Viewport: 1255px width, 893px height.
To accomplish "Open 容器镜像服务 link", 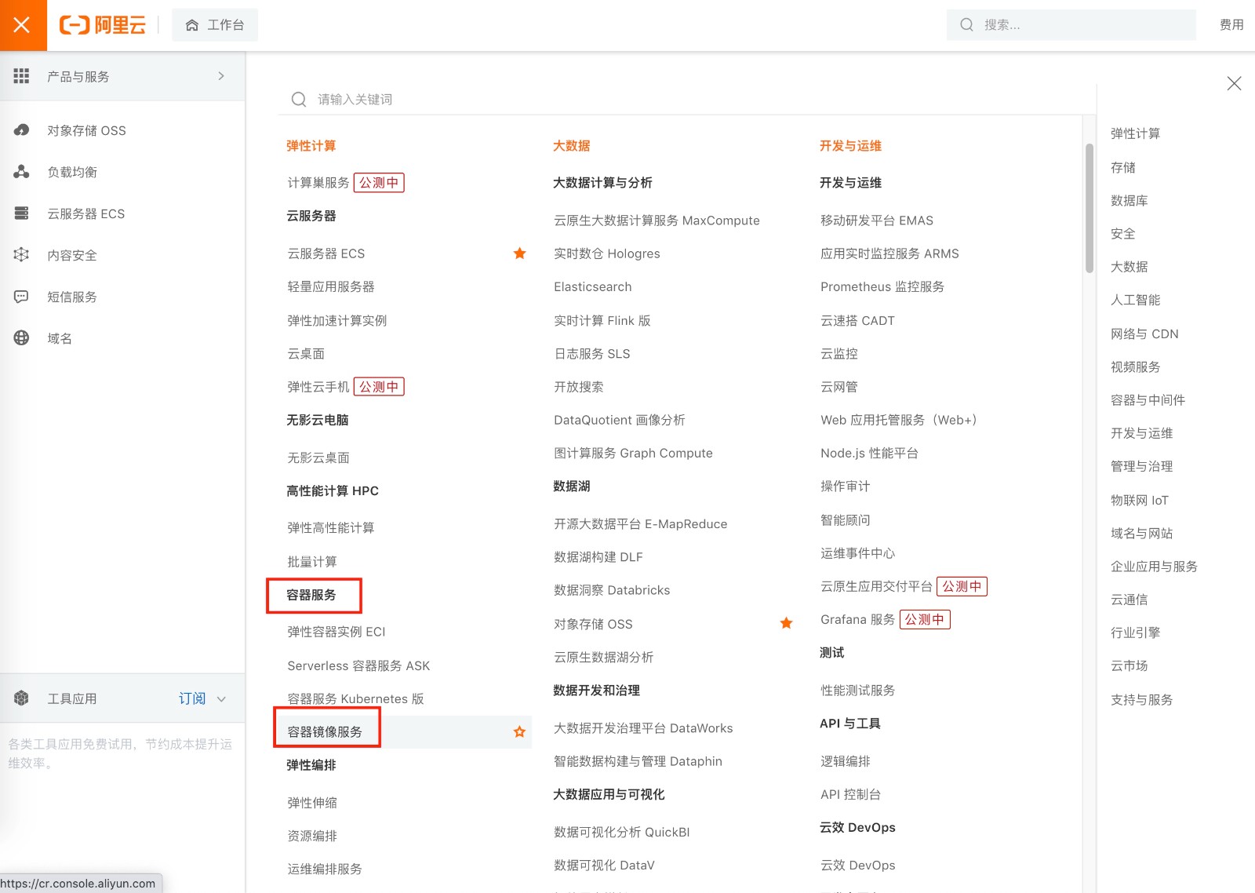I will [325, 732].
